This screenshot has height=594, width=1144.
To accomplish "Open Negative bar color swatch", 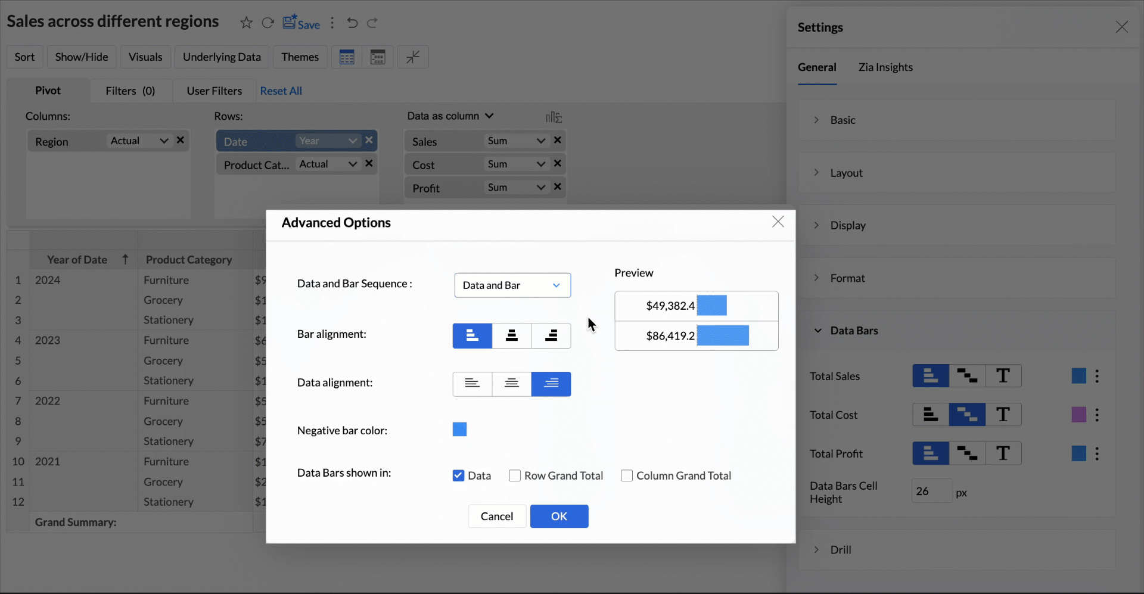I will point(459,430).
